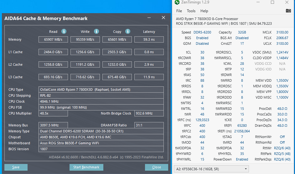Click Memory Latency value 59.3 ns
The image size is (295, 174).
[x=149, y=39]
